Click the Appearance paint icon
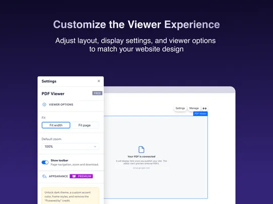This screenshot has height=204, width=273. tap(44, 176)
